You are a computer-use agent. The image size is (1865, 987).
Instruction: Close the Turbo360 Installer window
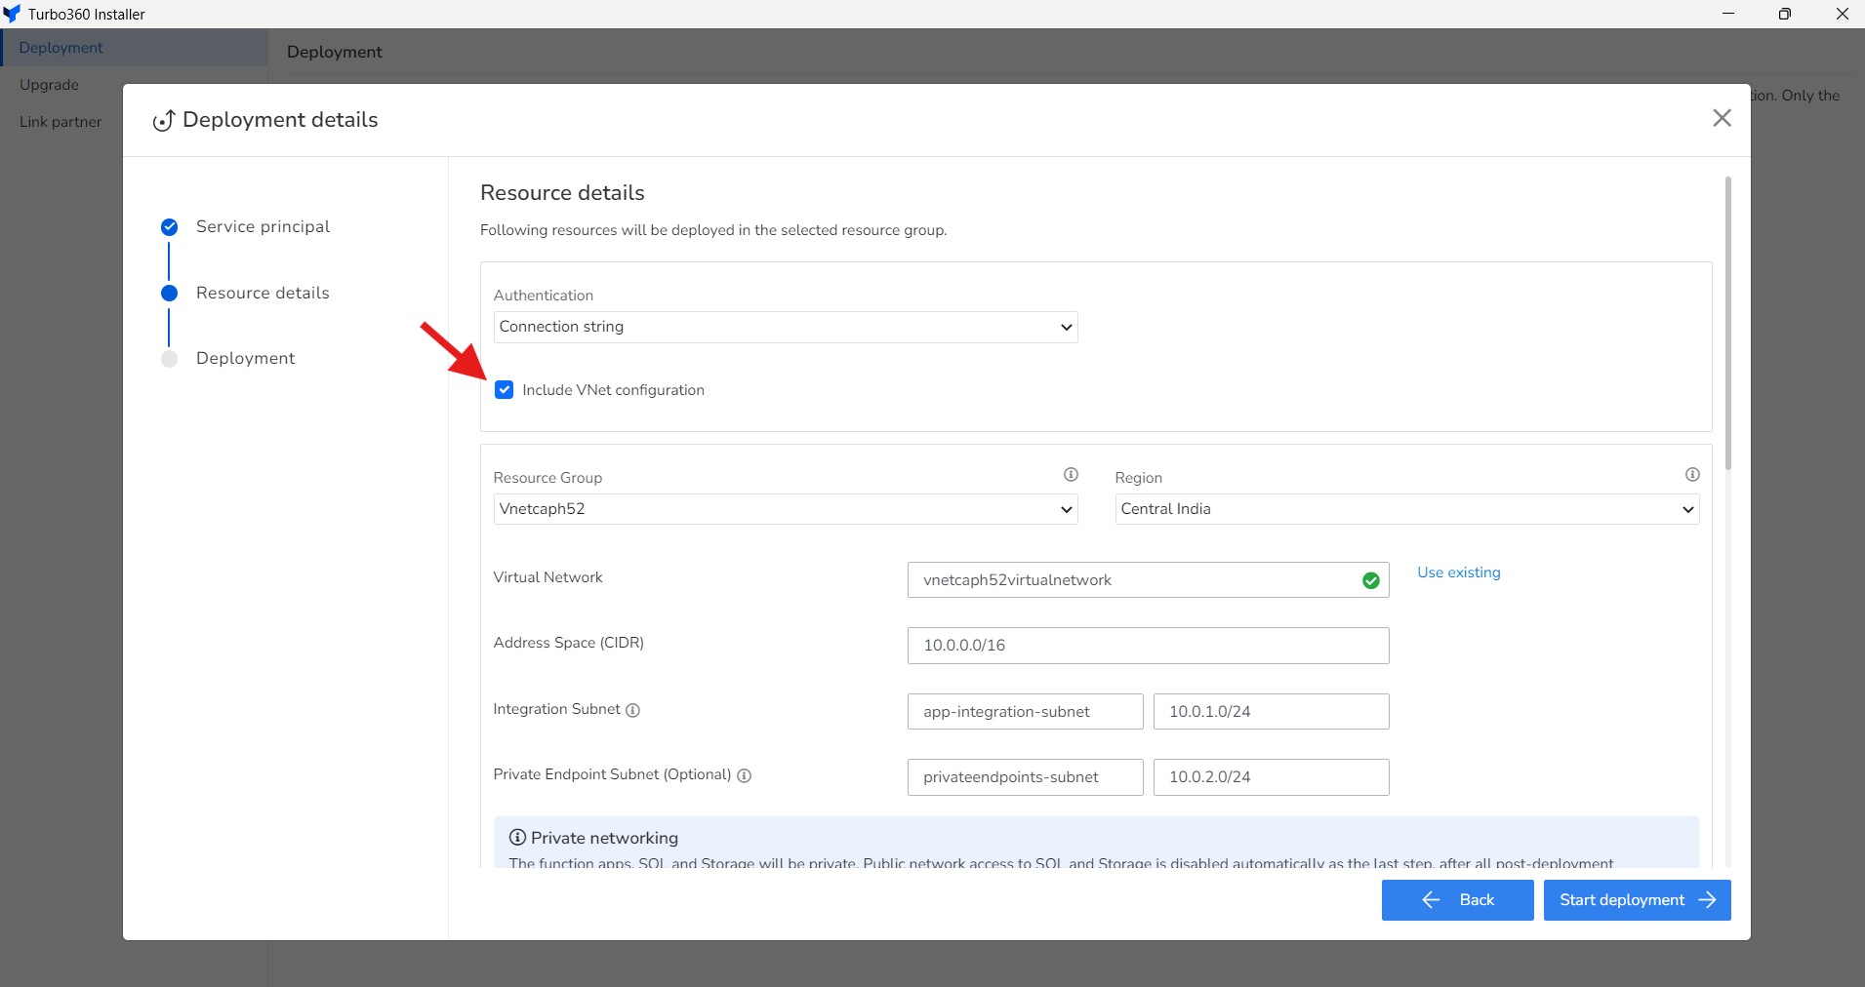[1842, 14]
